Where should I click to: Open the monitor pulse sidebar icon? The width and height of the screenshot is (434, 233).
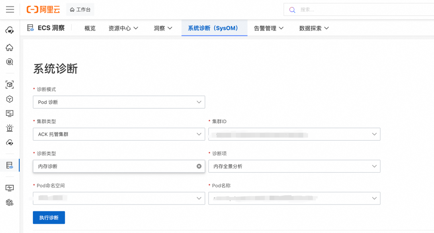click(x=10, y=188)
